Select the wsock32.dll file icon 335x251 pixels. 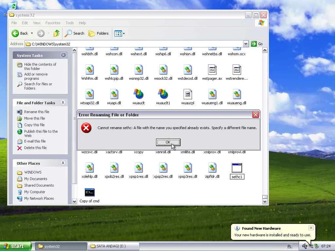pyautogui.click(x=163, y=70)
